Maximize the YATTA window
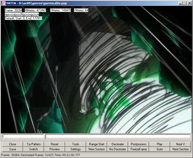 (x=185, y=3)
